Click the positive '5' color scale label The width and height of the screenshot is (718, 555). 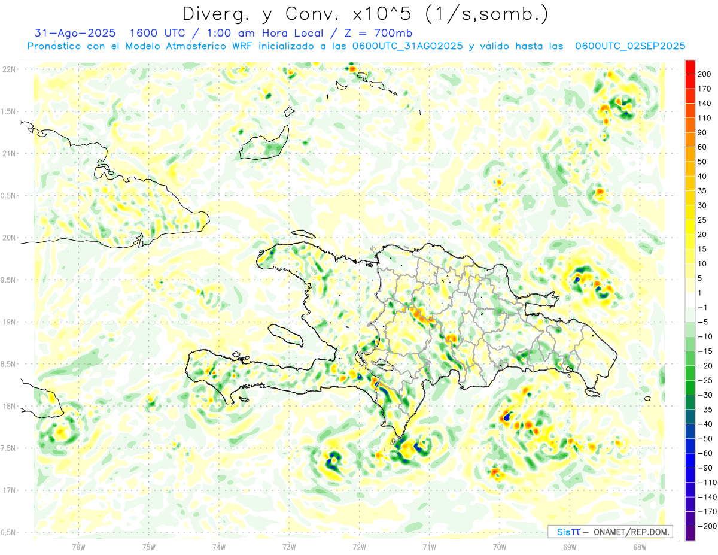pos(701,278)
